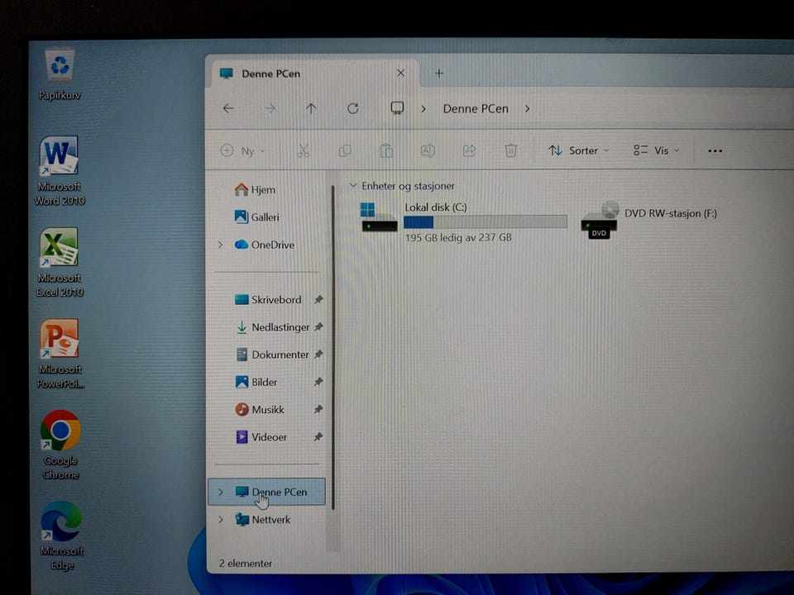Open Galleri in navigation pane
The width and height of the screenshot is (794, 595).
[257, 217]
